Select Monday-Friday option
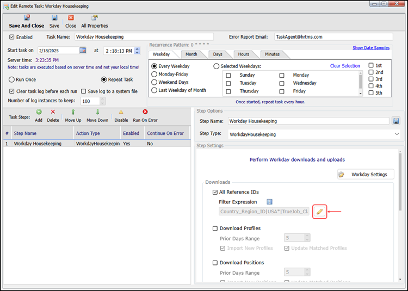 [x=154, y=75]
